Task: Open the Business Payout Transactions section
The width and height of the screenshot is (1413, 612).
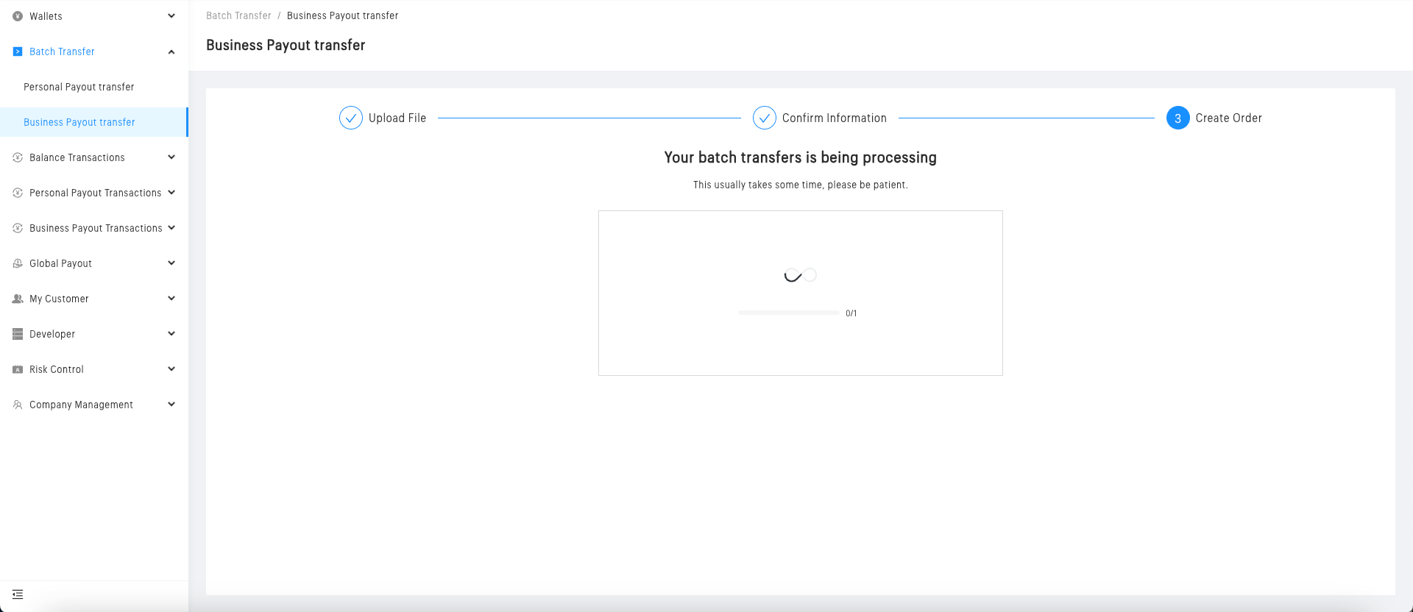Action: coord(96,228)
